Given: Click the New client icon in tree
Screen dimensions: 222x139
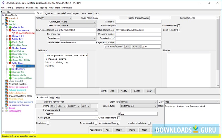Looking at the screenshot, I should click(6, 18).
